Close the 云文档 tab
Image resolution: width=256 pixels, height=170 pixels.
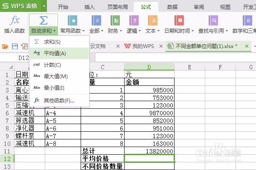pyautogui.click(x=118, y=46)
